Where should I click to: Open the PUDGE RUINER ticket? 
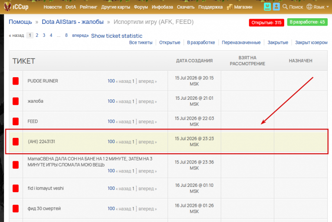tap(43, 81)
